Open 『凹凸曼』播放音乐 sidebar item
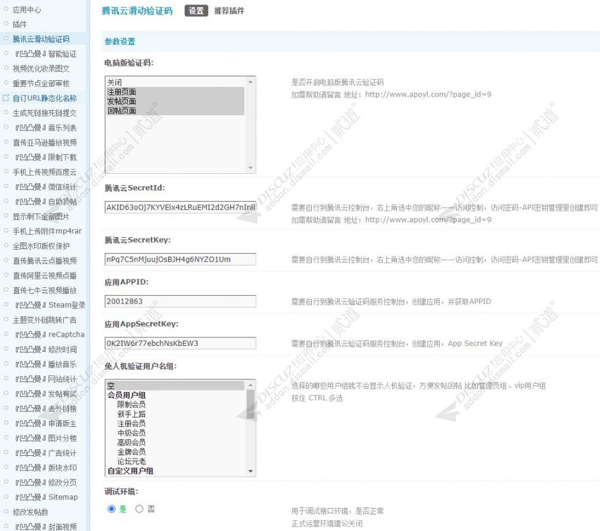 tap(45, 364)
